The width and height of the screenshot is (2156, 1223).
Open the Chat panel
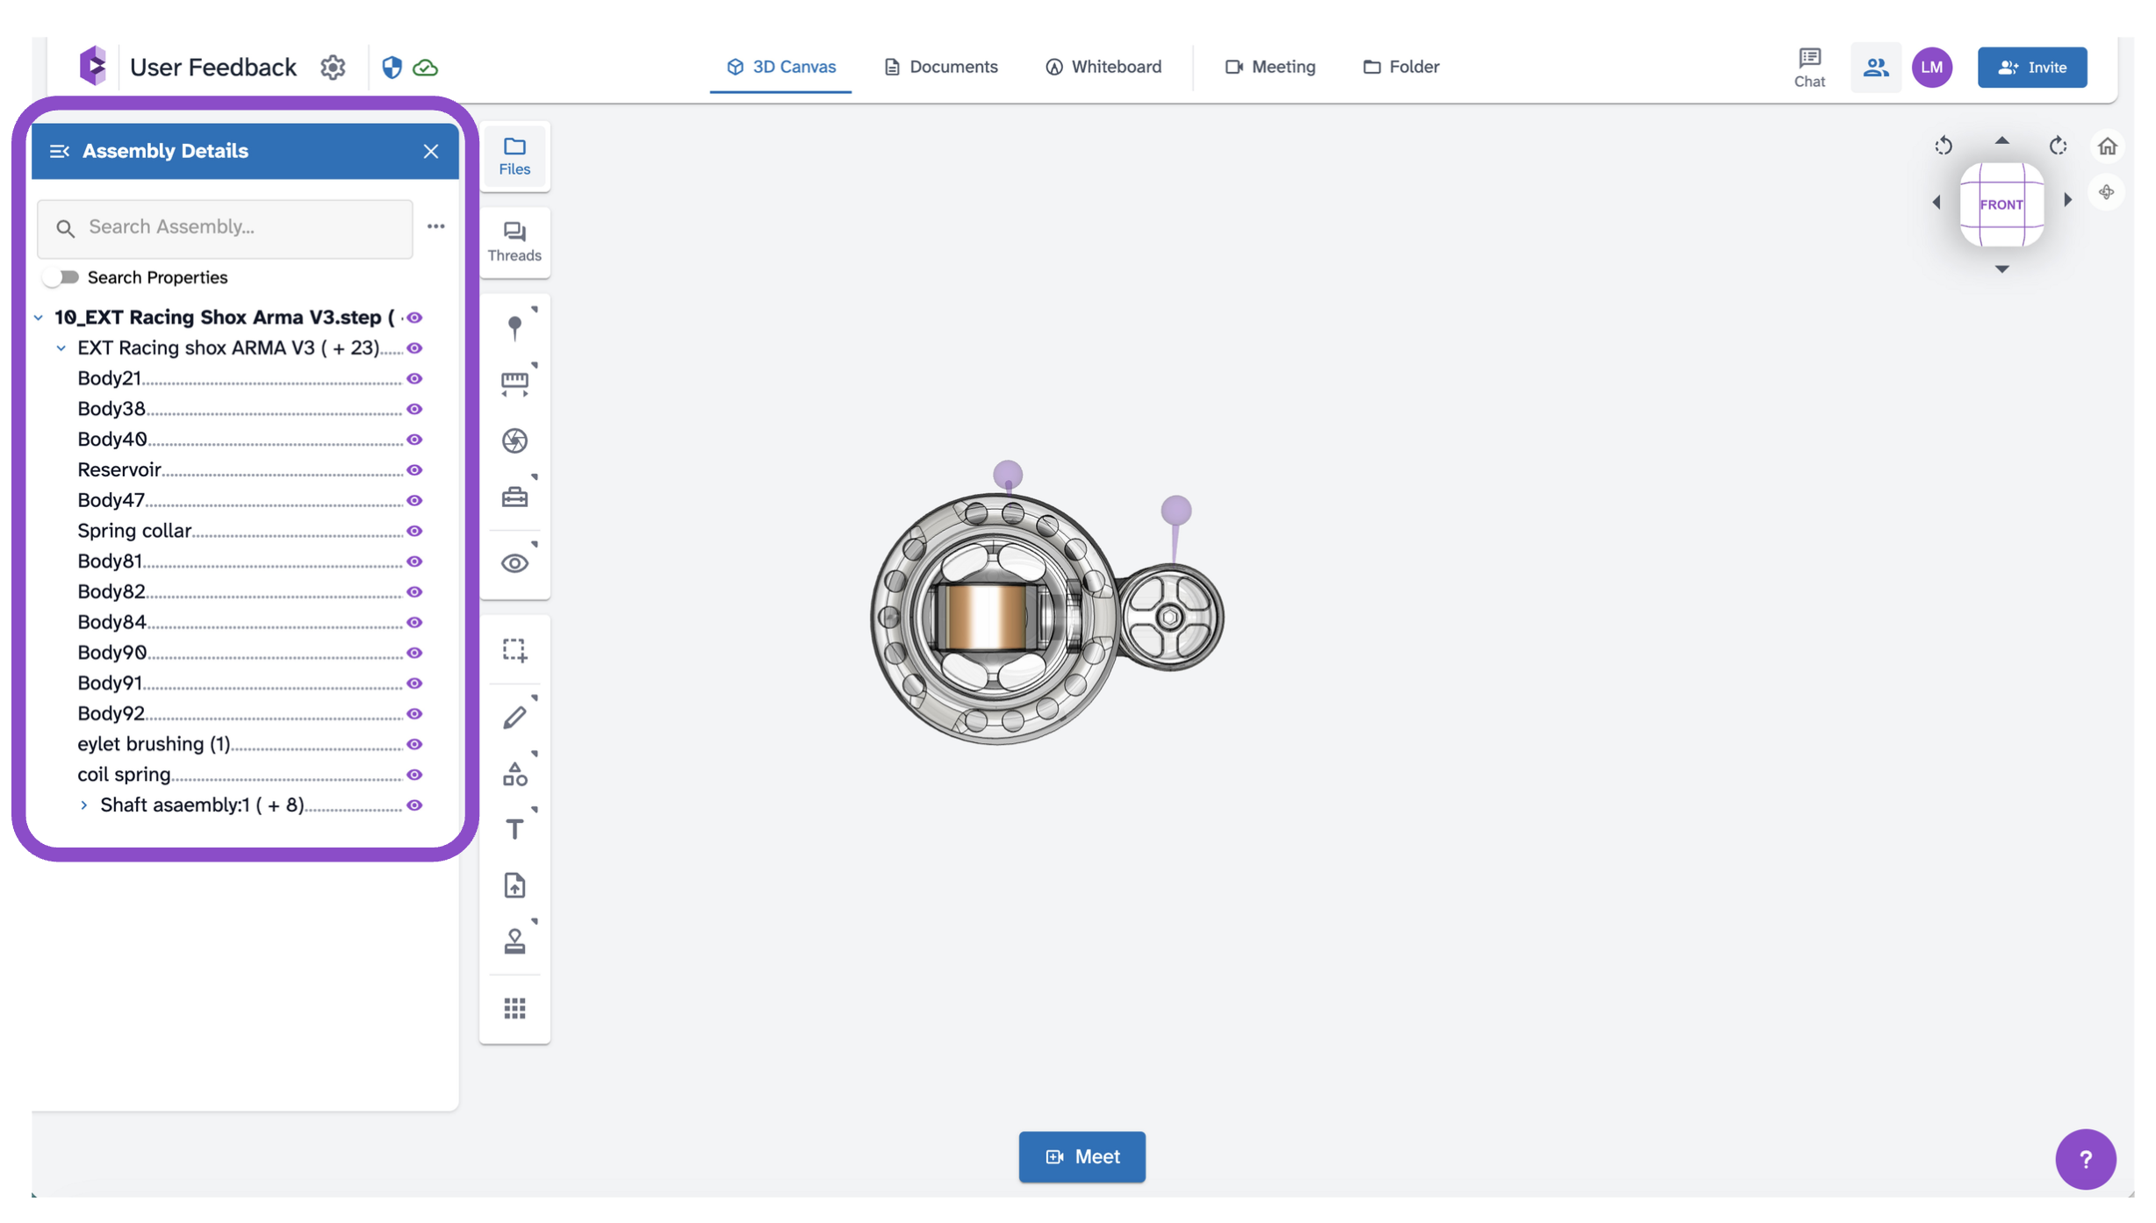point(1809,68)
